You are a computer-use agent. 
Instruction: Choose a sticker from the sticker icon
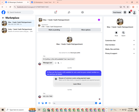46,103
